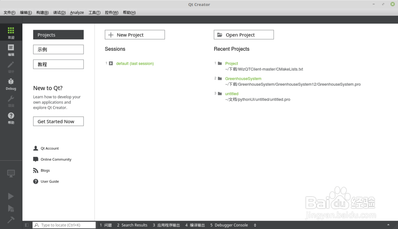Build project with hammer icon
Viewport: 398px width, 229px height.
11,219
